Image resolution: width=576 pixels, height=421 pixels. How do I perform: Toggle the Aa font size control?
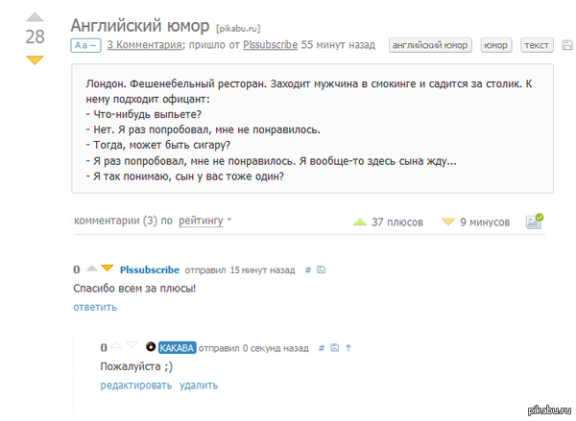pos(85,45)
